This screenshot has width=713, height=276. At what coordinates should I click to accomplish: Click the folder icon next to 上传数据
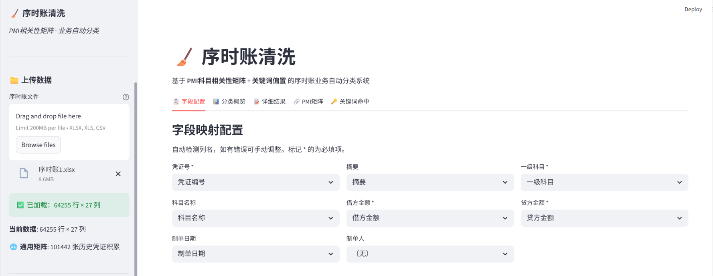point(14,80)
